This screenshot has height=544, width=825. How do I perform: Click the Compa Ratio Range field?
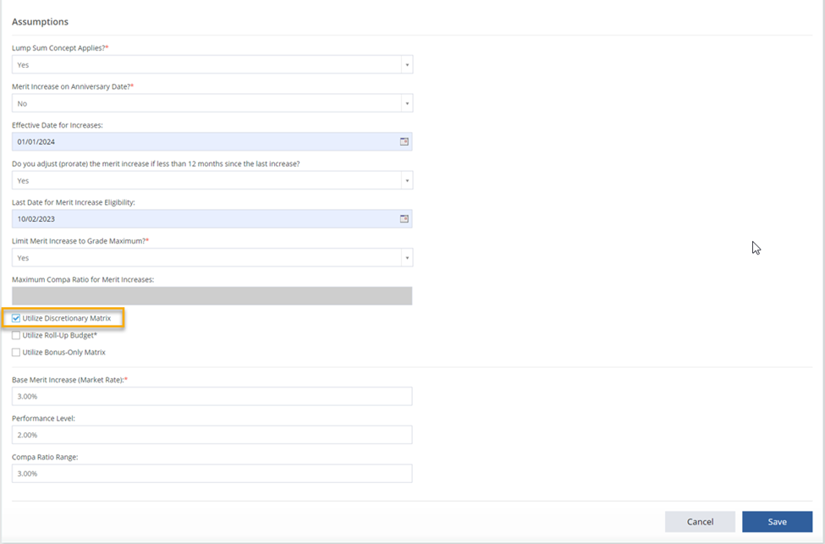212,473
